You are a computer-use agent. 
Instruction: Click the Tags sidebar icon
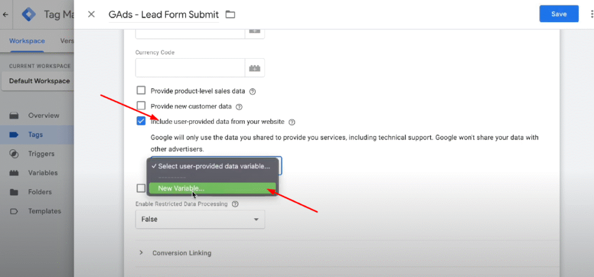[14, 134]
